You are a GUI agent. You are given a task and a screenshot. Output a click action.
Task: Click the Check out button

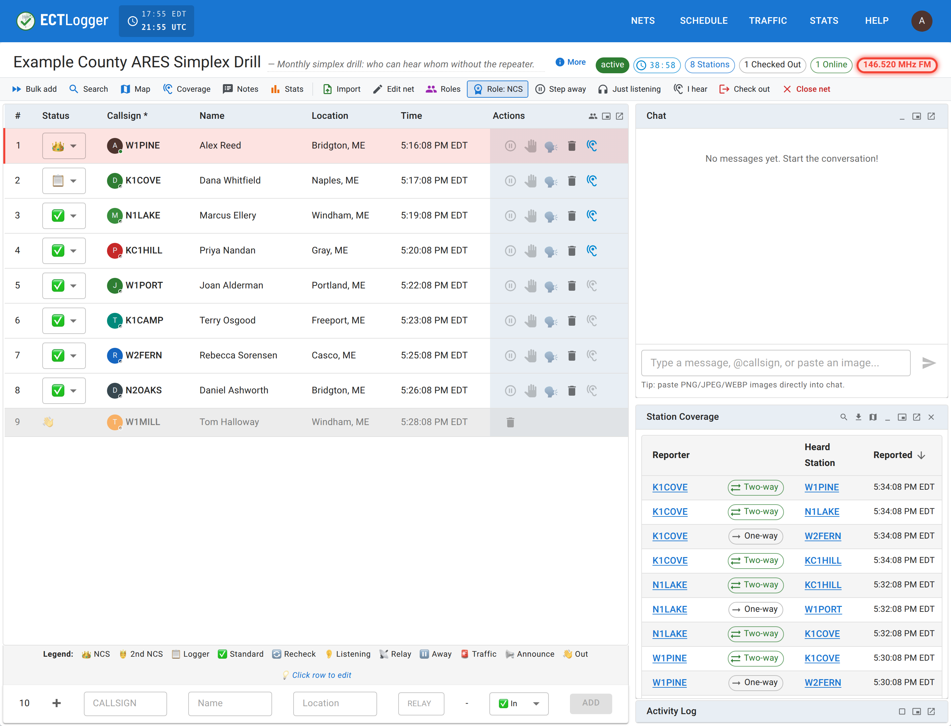click(x=744, y=89)
